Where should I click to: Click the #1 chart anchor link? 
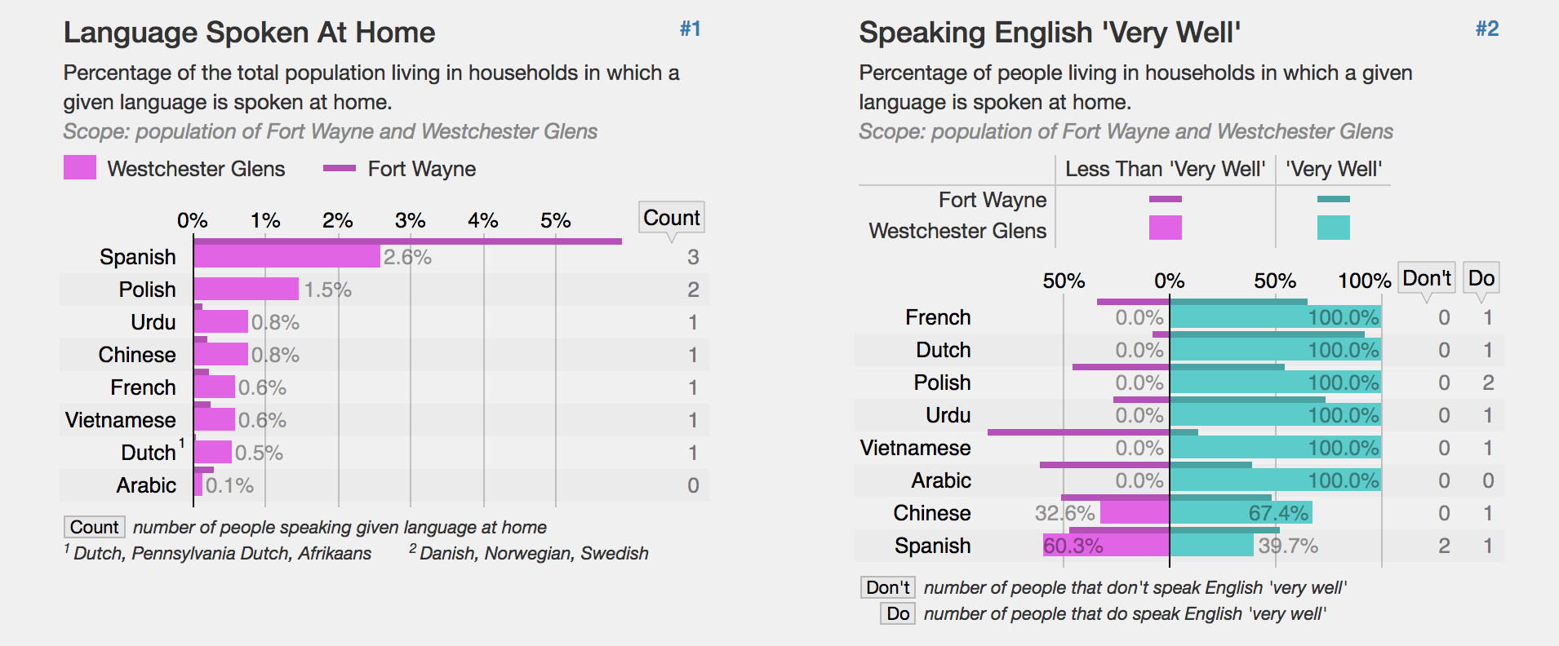click(x=690, y=29)
